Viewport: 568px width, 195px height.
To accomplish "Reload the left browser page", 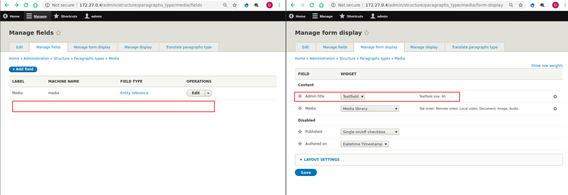I will pyautogui.click(x=26, y=5).
